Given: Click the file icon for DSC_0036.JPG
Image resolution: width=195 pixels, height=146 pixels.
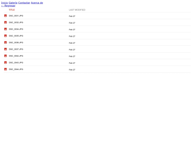Looking at the screenshot, I should [5, 43].
